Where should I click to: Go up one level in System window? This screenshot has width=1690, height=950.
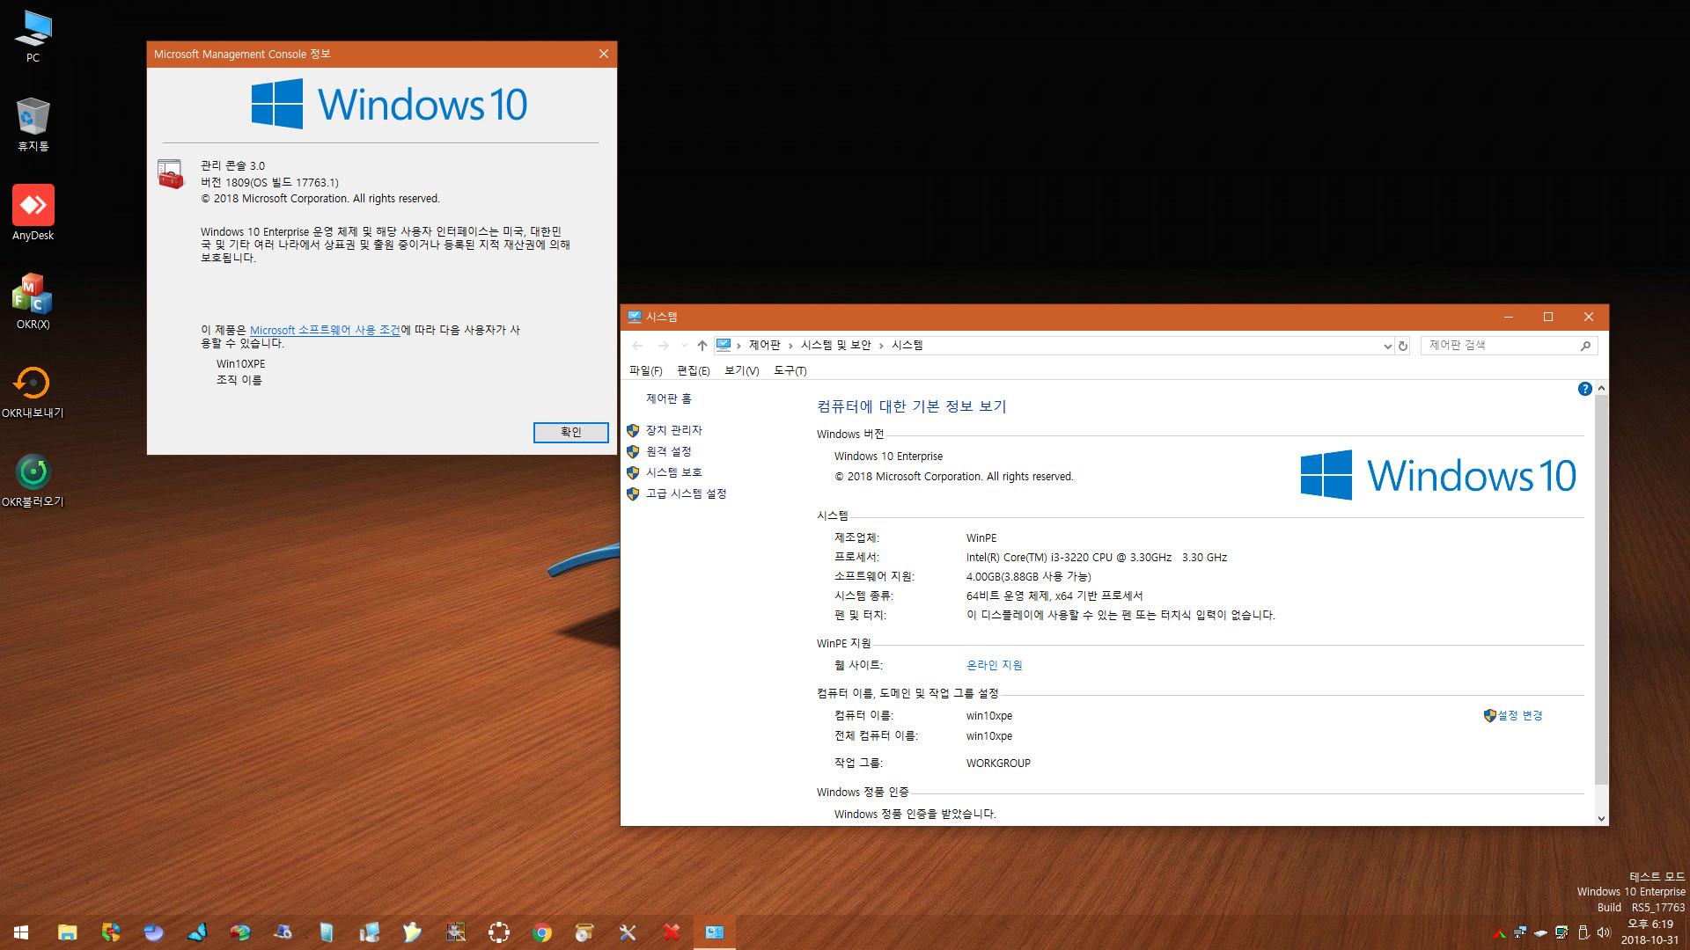(702, 346)
